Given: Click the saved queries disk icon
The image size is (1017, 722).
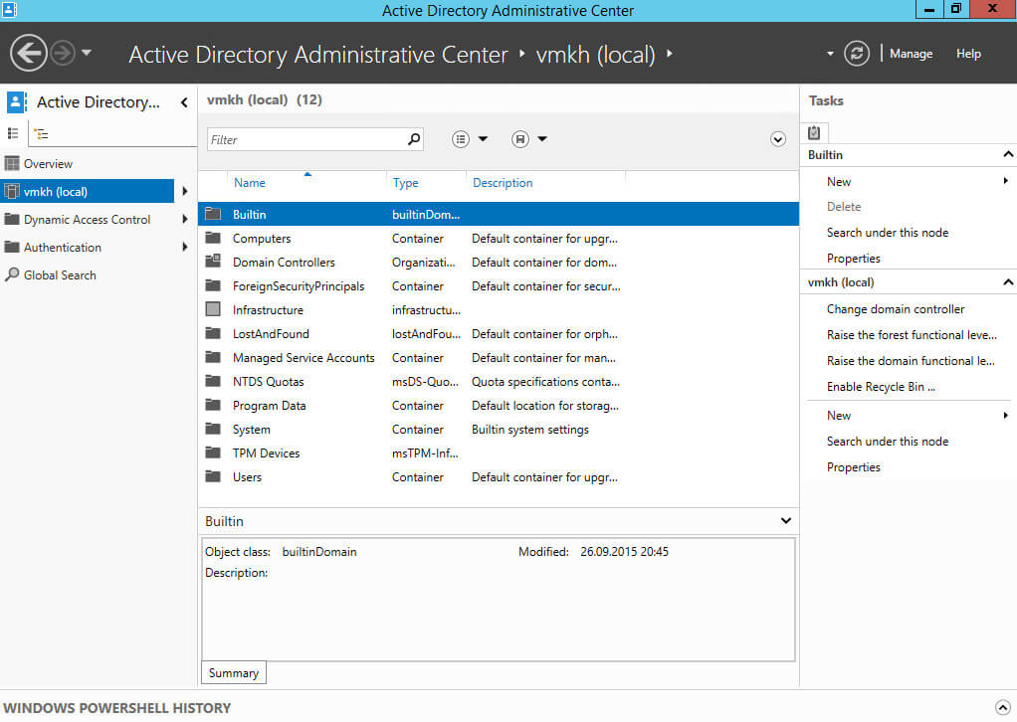Looking at the screenshot, I should (520, 138).
